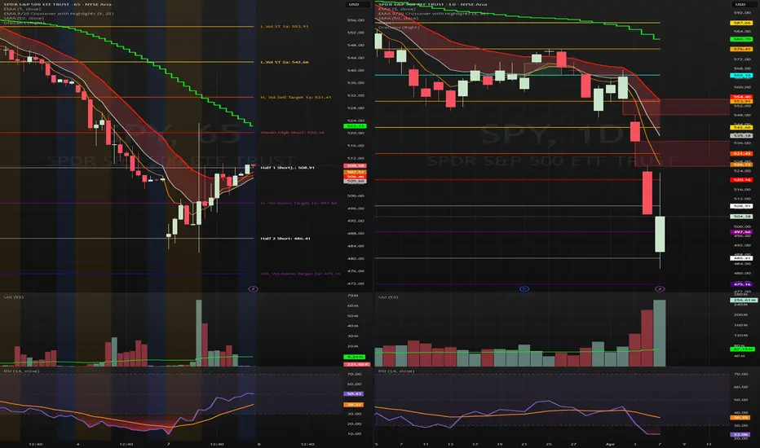Click Half 1 Short: 508.91 label
This screenshot has width=760, height=448.
pyautogui.click(x=287, y=168)
